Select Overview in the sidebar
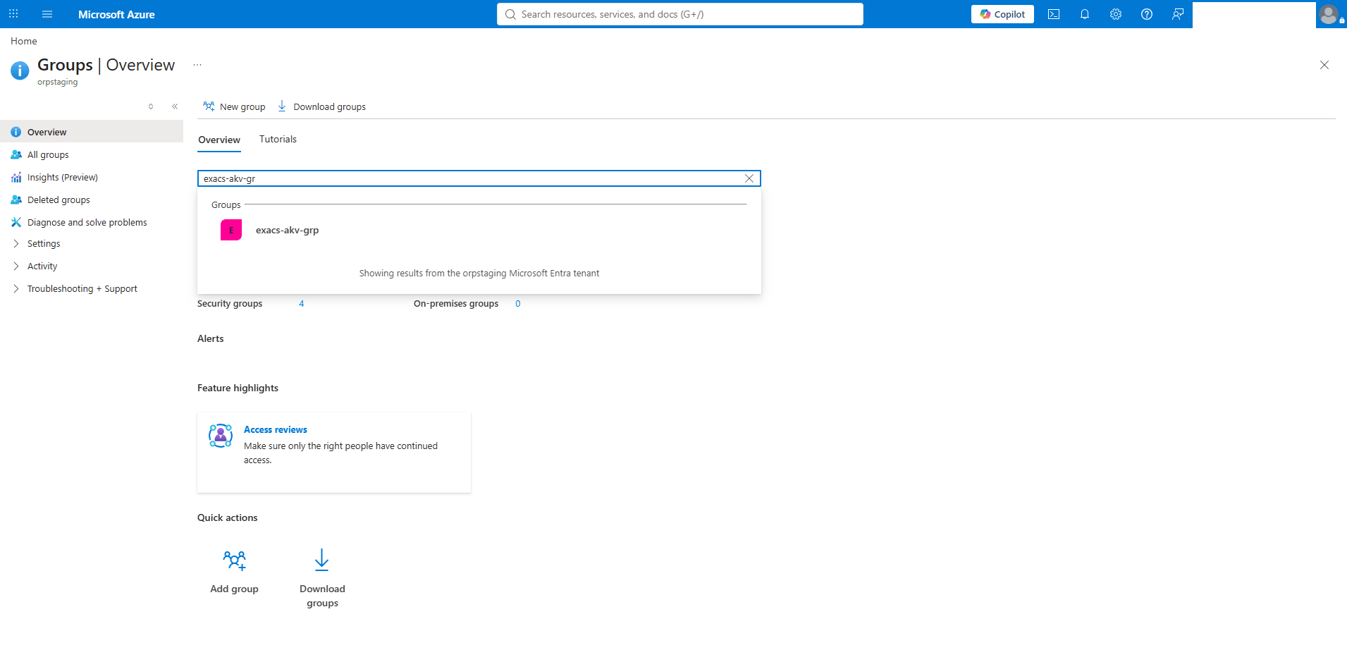The width and height of the screenshot is (1347, 650). tap(92, 132)
